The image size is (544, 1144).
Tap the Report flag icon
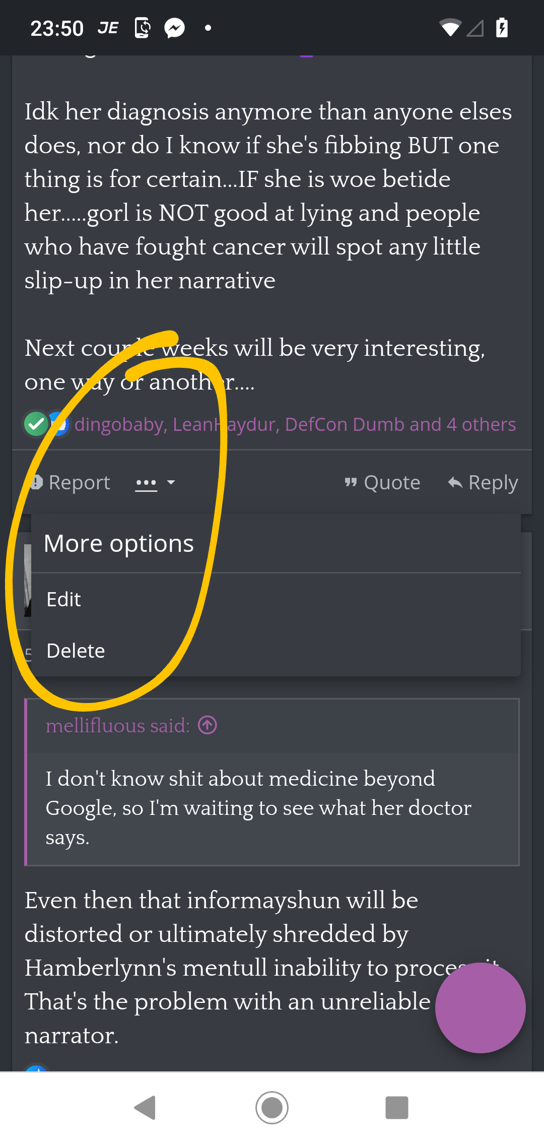36,482
